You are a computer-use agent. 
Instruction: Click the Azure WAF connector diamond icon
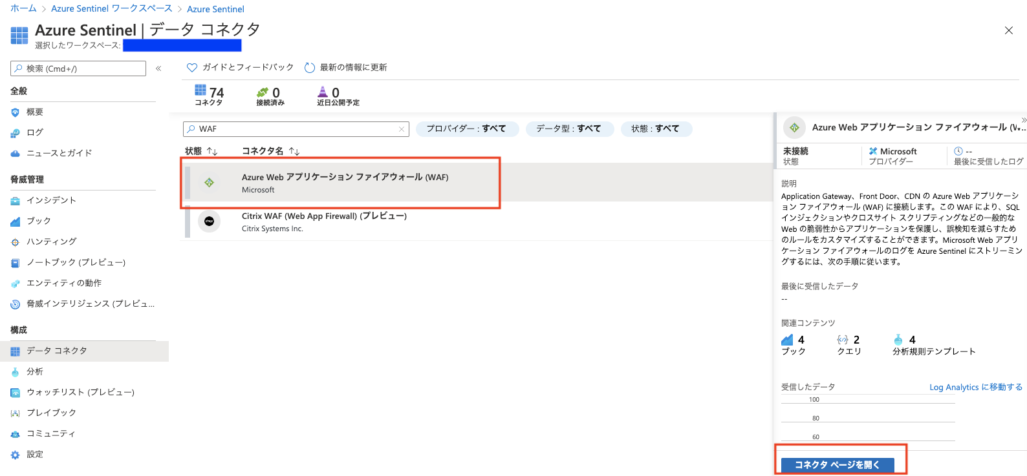coord(209,183)
